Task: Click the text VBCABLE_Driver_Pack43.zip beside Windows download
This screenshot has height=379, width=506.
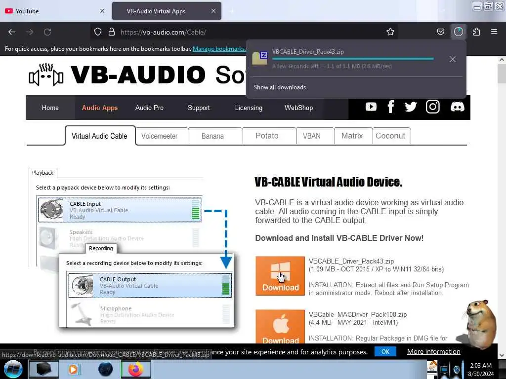Action: click(351, 262)
